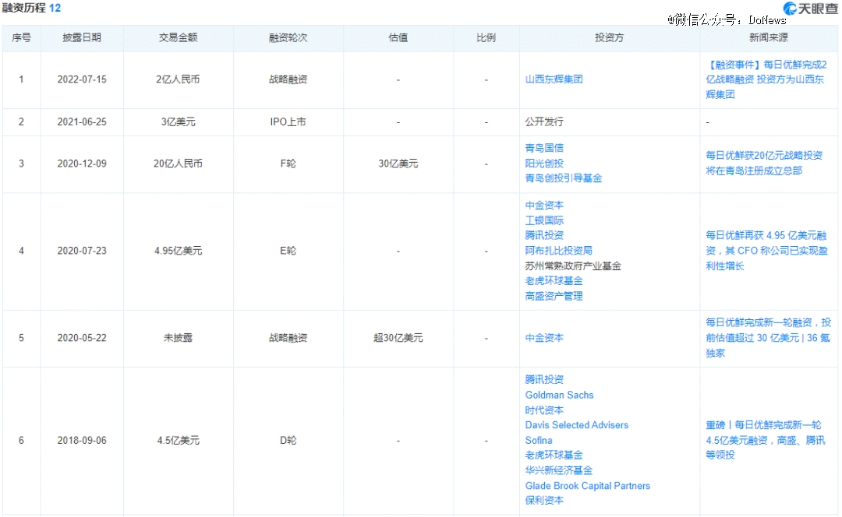Click the Sofina investor link
Screen dimensions: 842x517
coord(539,441)
